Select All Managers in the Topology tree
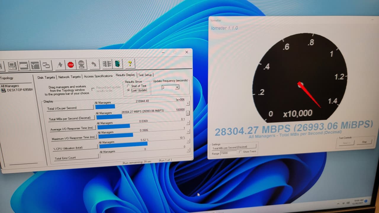 pos(10,86)
